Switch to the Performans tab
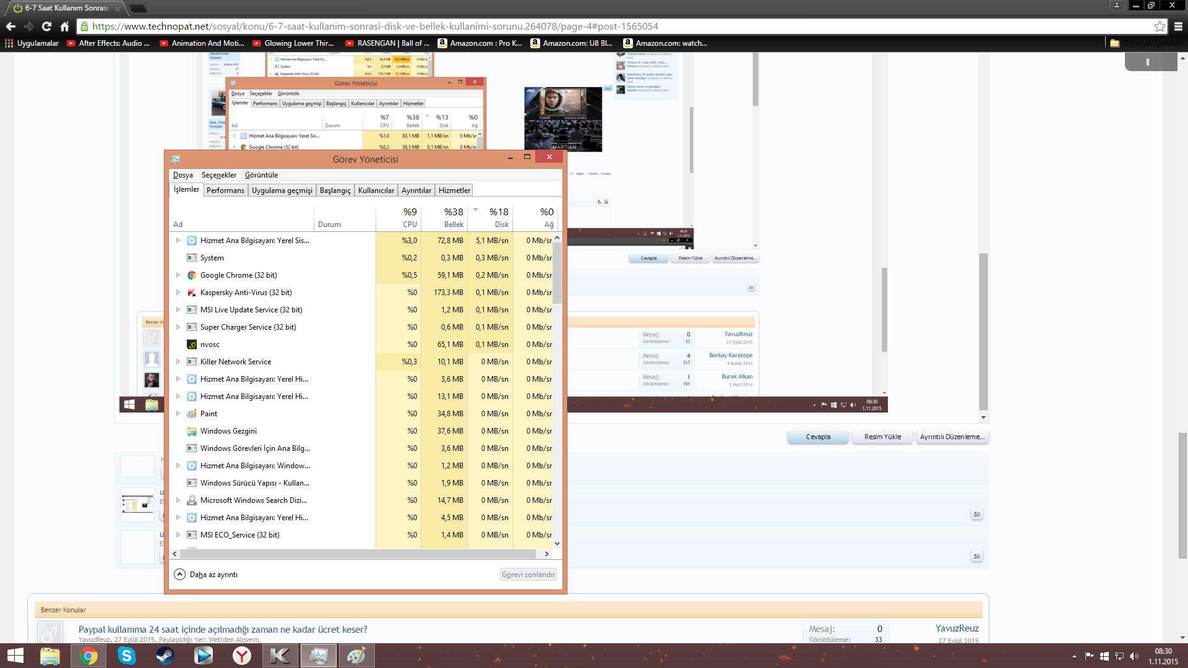1188x668 pixels. pyautogui.click(x=225, y=191)
